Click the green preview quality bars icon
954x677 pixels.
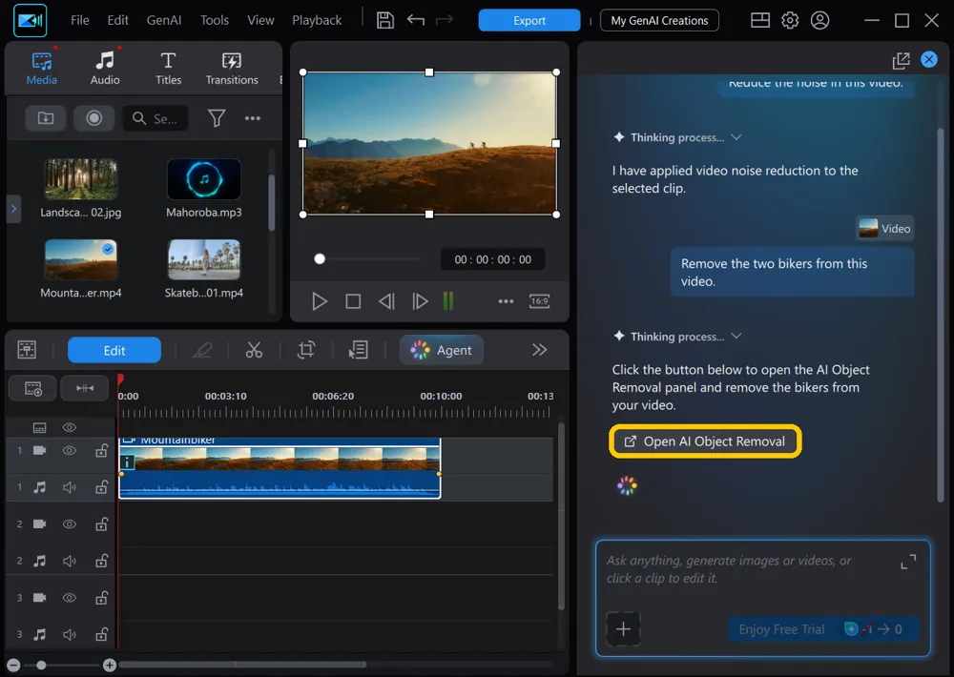click(x=448, y=301)
